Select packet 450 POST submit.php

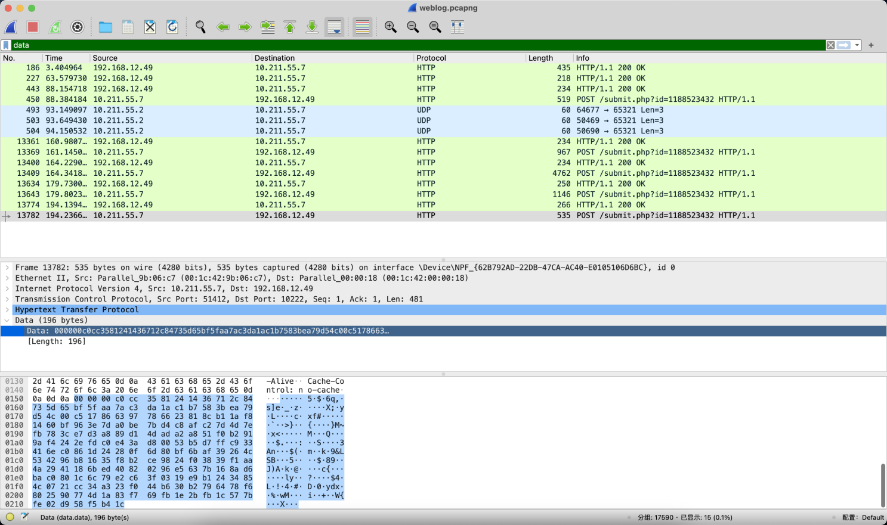pos(443,100)
